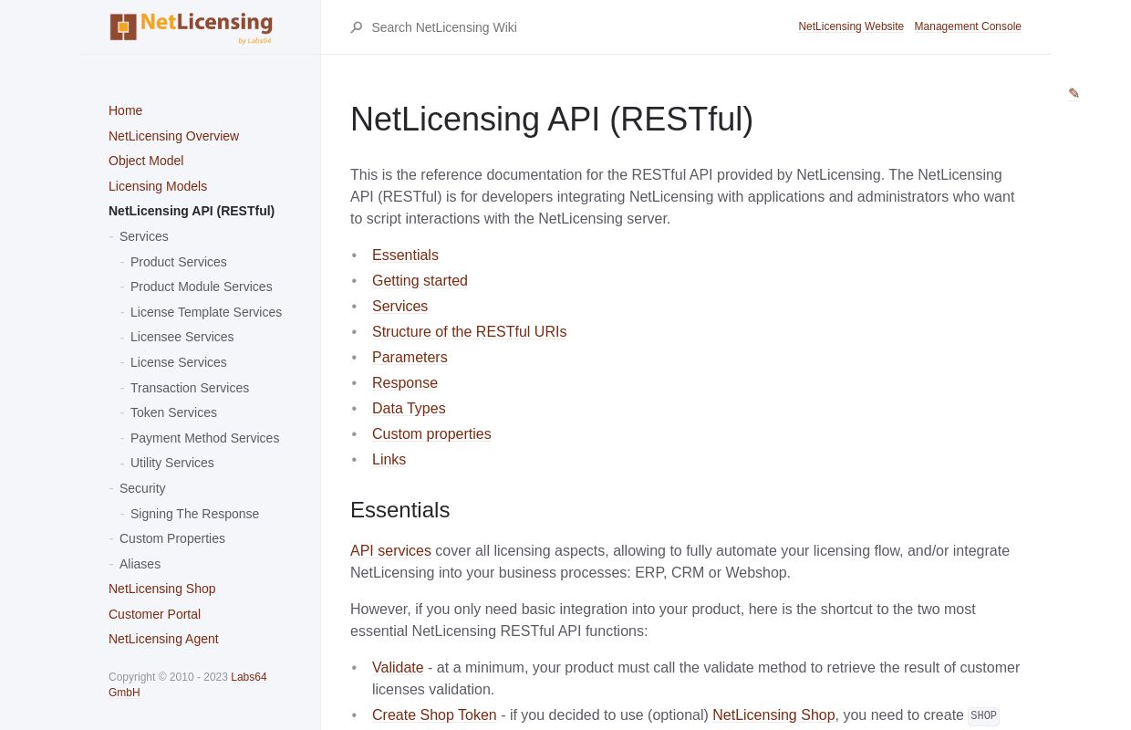Open Payment Method Services sidebar entry

pos(205,438)
